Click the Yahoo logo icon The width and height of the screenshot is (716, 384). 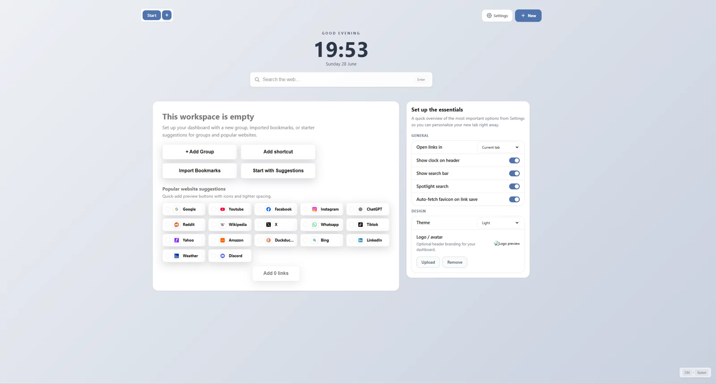point(177,240)
